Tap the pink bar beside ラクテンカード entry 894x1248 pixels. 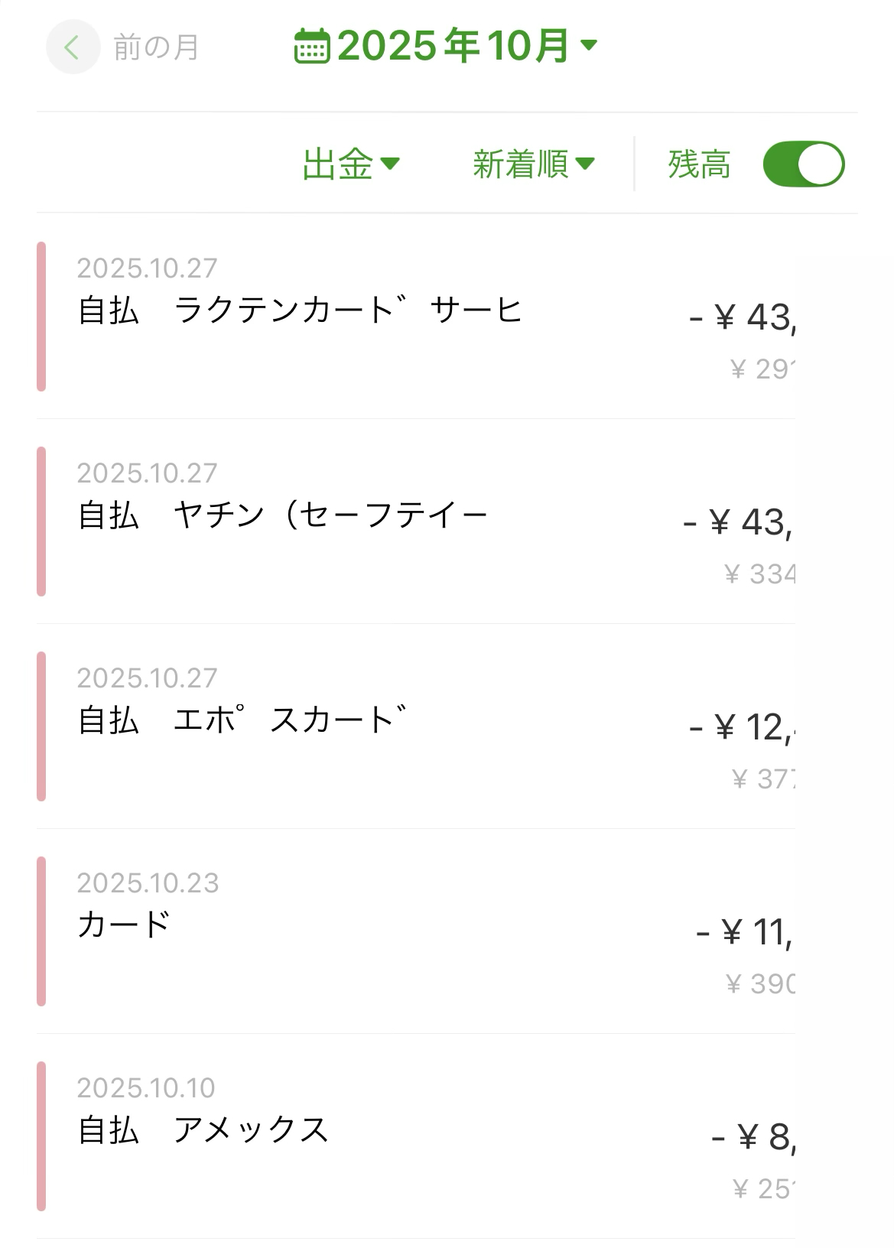(x=41, y=317)
